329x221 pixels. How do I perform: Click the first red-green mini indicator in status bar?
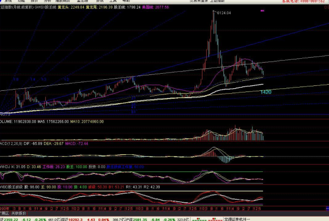[199, 219]
